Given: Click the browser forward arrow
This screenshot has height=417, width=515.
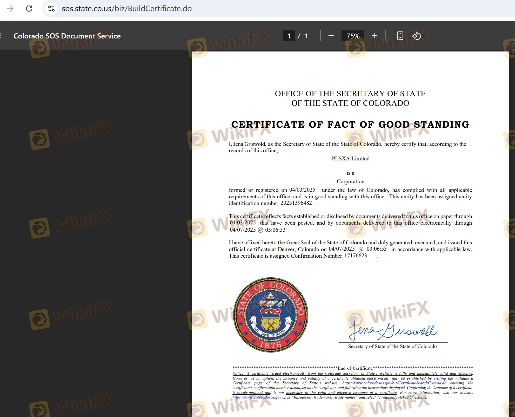Looking at the screenshot, I should point(10,9).
